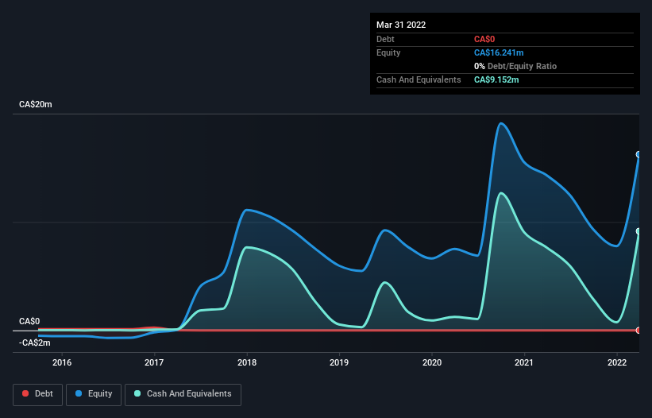
Task: Select the Cash data point marker at Mar 2022
Action: point(638,231)
